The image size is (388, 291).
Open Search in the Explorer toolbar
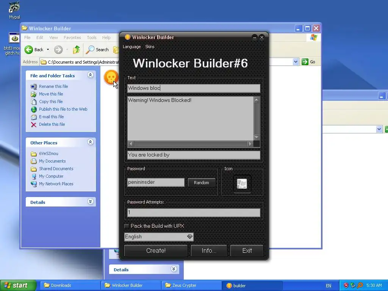[x=97, y=50]
